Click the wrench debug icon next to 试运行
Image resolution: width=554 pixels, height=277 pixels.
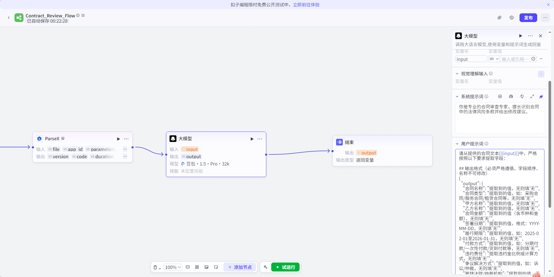[266, 267]
